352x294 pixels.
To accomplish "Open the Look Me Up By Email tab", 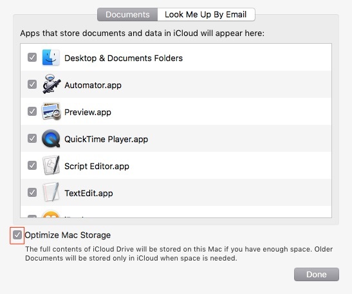I will (206, 15).
